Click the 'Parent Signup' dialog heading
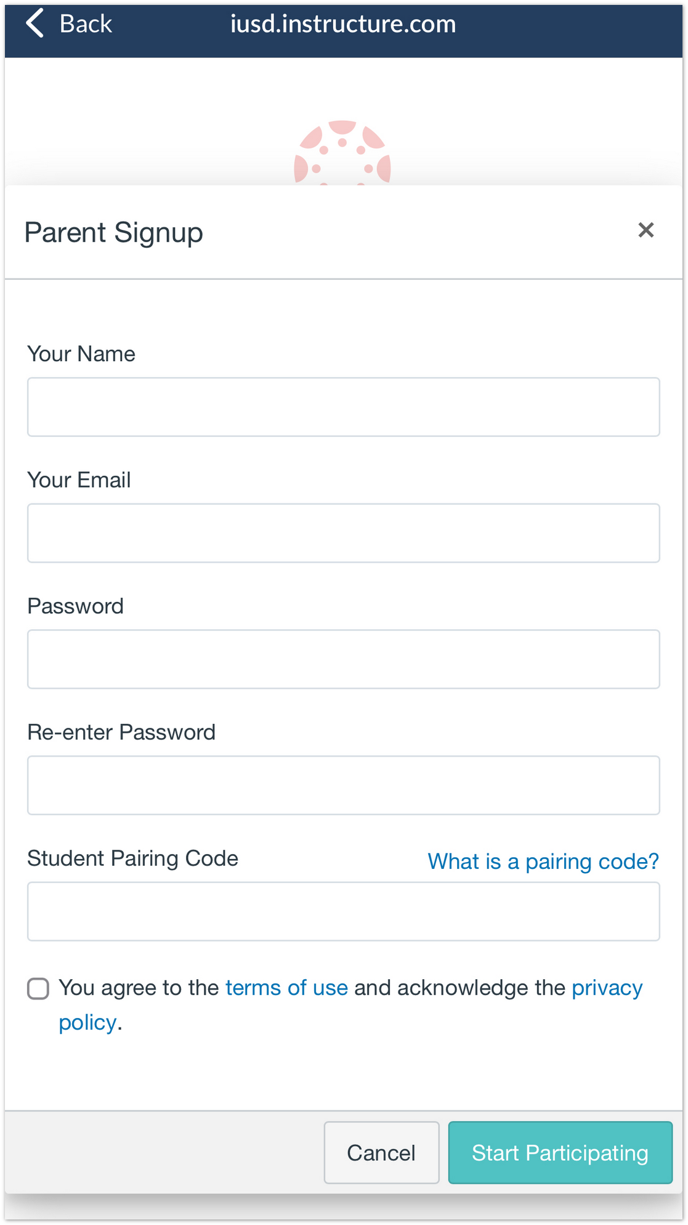The width and height of the screenshot is (688, 1225). (114, 233)
